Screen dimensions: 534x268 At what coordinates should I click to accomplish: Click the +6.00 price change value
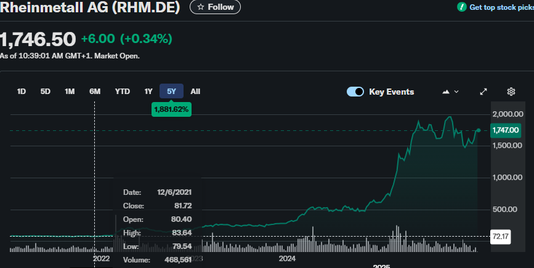98,39
